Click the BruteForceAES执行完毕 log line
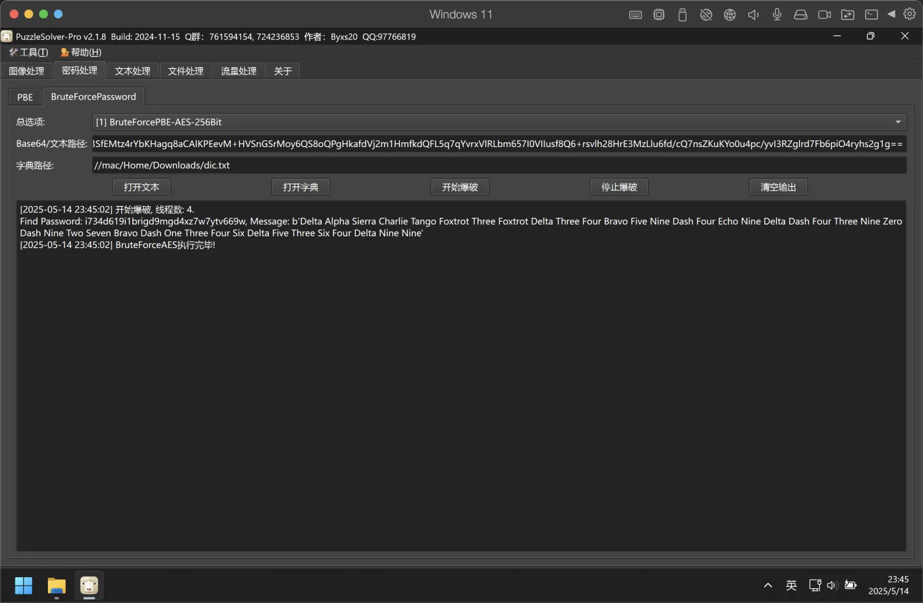Viewport: 923px width, 603px height. click(x=118, y=245)
